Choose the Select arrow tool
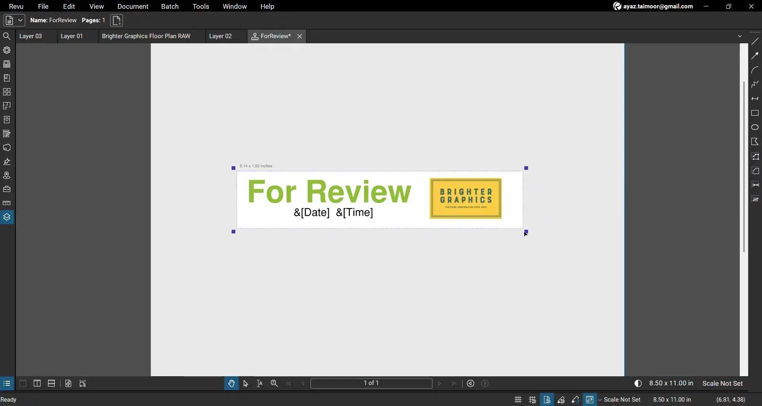 click(x=246, y=383)
